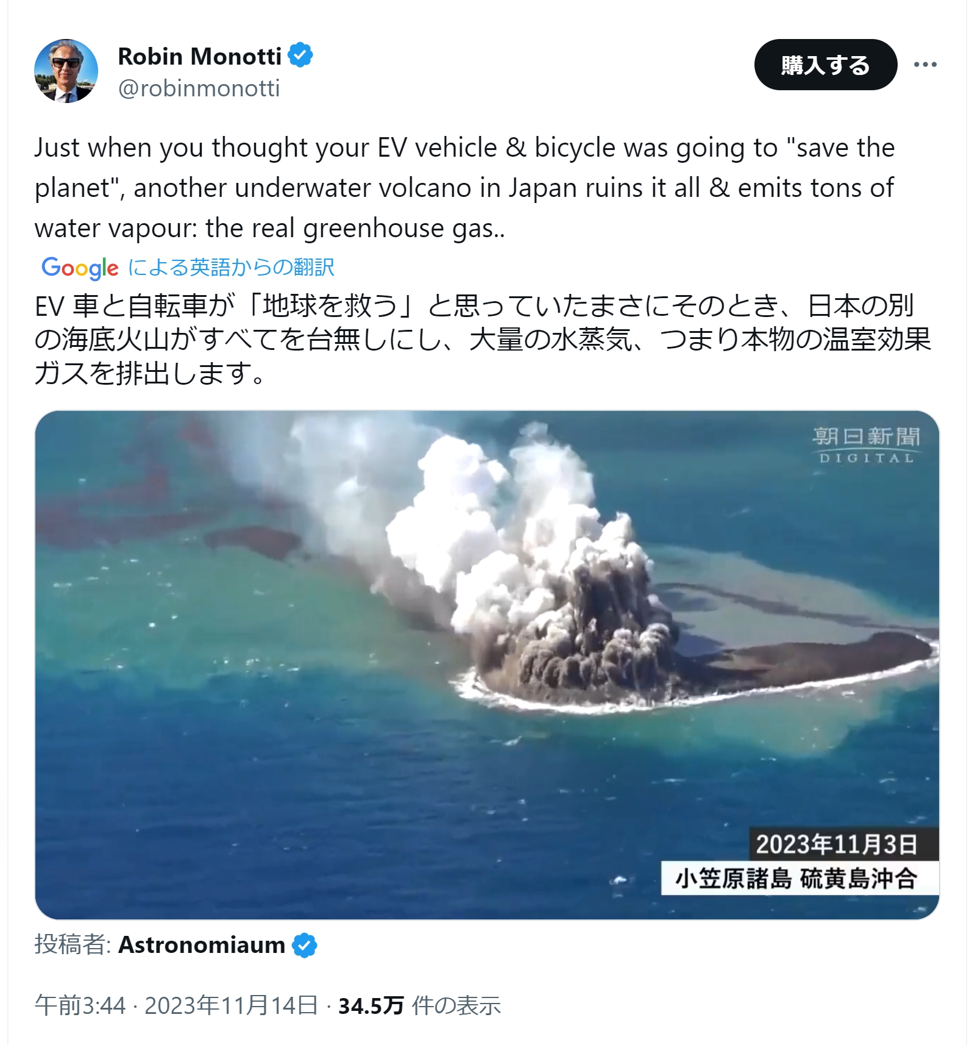972x1045 pixels.
Task: Click the 購入する subscribe button
Action: click(x=825, y=65)
